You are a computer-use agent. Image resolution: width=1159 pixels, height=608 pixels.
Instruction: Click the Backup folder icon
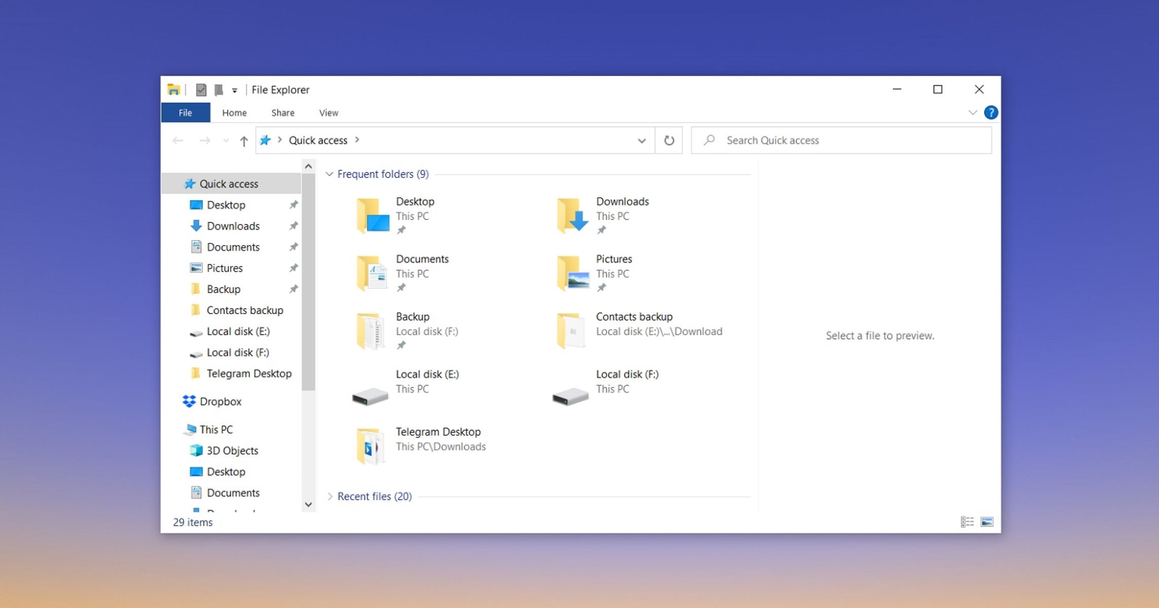[x=370, y=329]
